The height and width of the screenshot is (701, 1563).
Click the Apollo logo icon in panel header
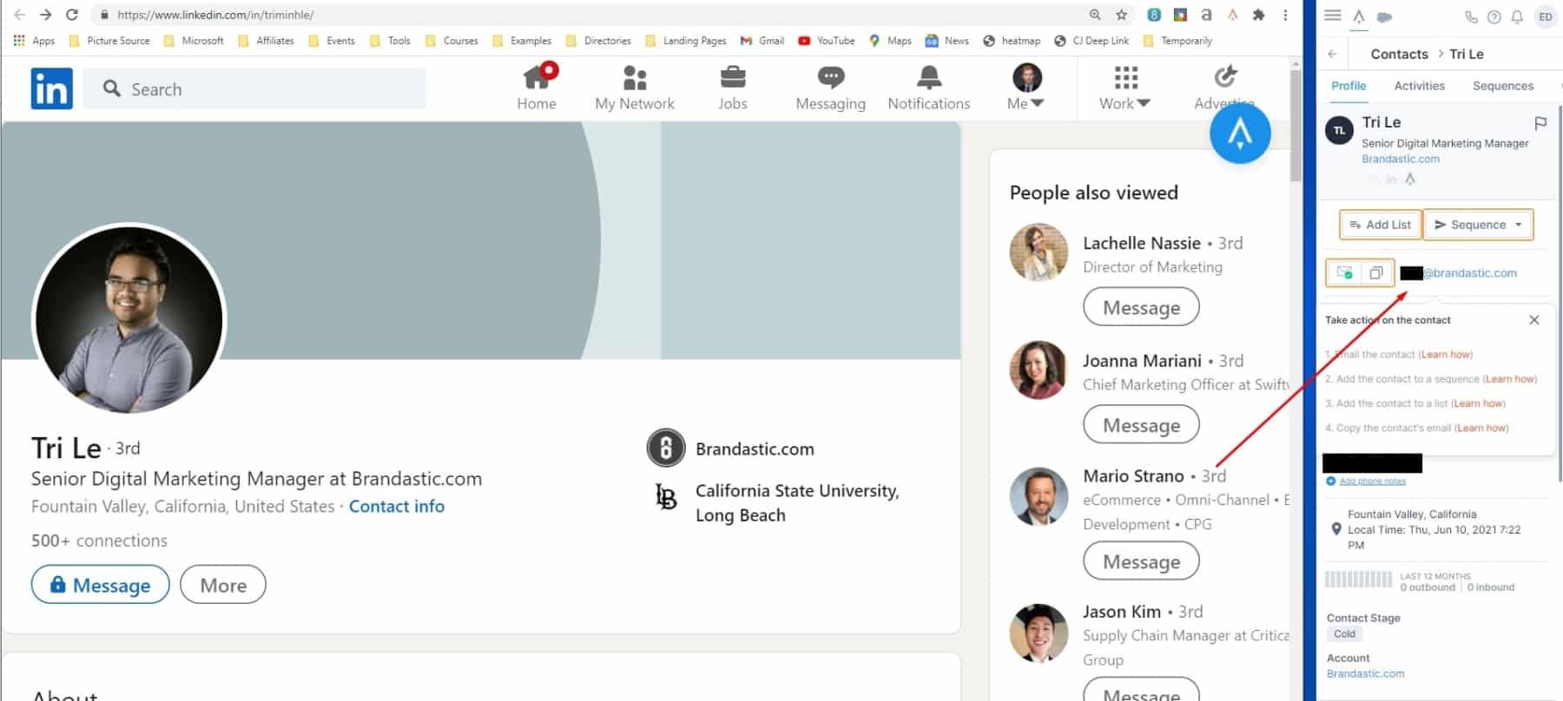(x=1359, y=16)
